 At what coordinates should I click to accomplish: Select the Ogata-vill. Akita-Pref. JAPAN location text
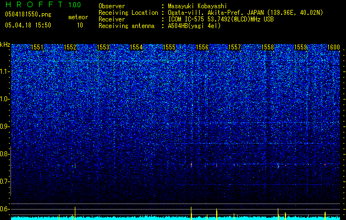pyautogui.click(x=245, y=13)
